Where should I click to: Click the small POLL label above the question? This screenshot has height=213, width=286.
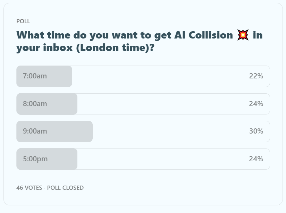pos(23,21)
